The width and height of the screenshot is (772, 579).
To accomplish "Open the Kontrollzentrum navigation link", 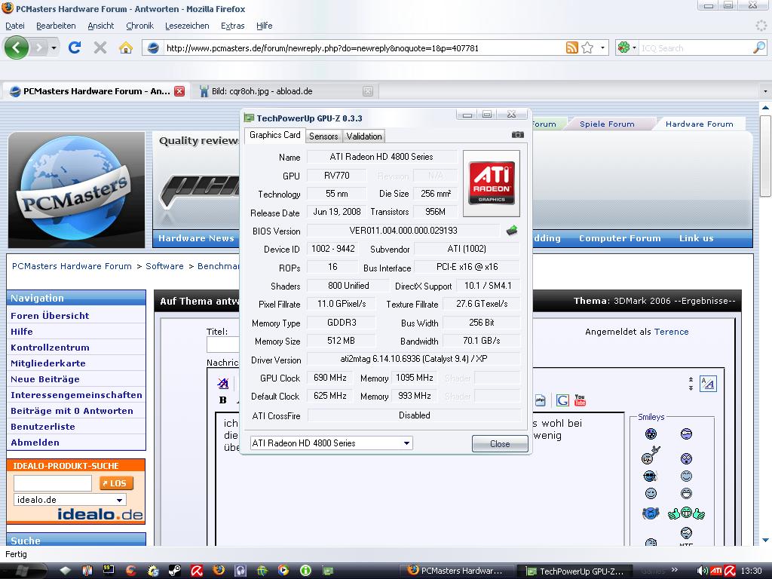I will click(50, 347).
